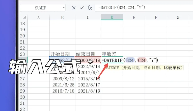The width and height of the screenshot is (193, 111).
Task: Select row 27 header
Action: click(22, 79)
